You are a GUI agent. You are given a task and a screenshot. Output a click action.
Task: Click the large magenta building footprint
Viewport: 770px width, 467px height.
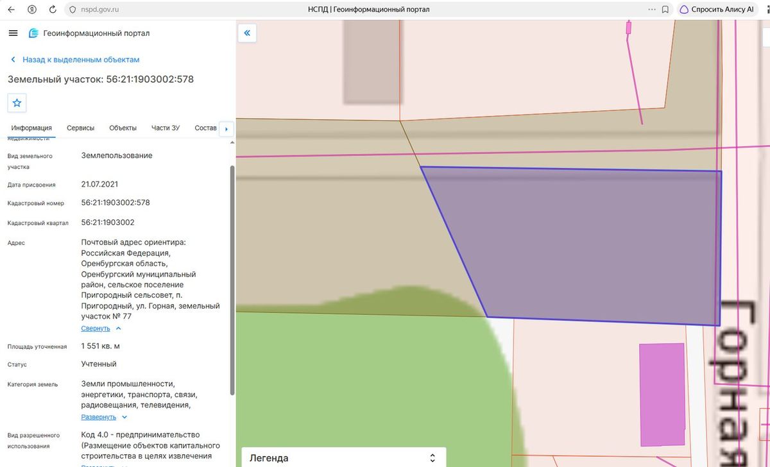tap(663, 395)
